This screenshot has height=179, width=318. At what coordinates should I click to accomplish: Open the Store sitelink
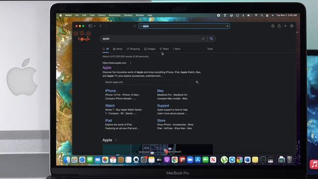click(161, 120)
